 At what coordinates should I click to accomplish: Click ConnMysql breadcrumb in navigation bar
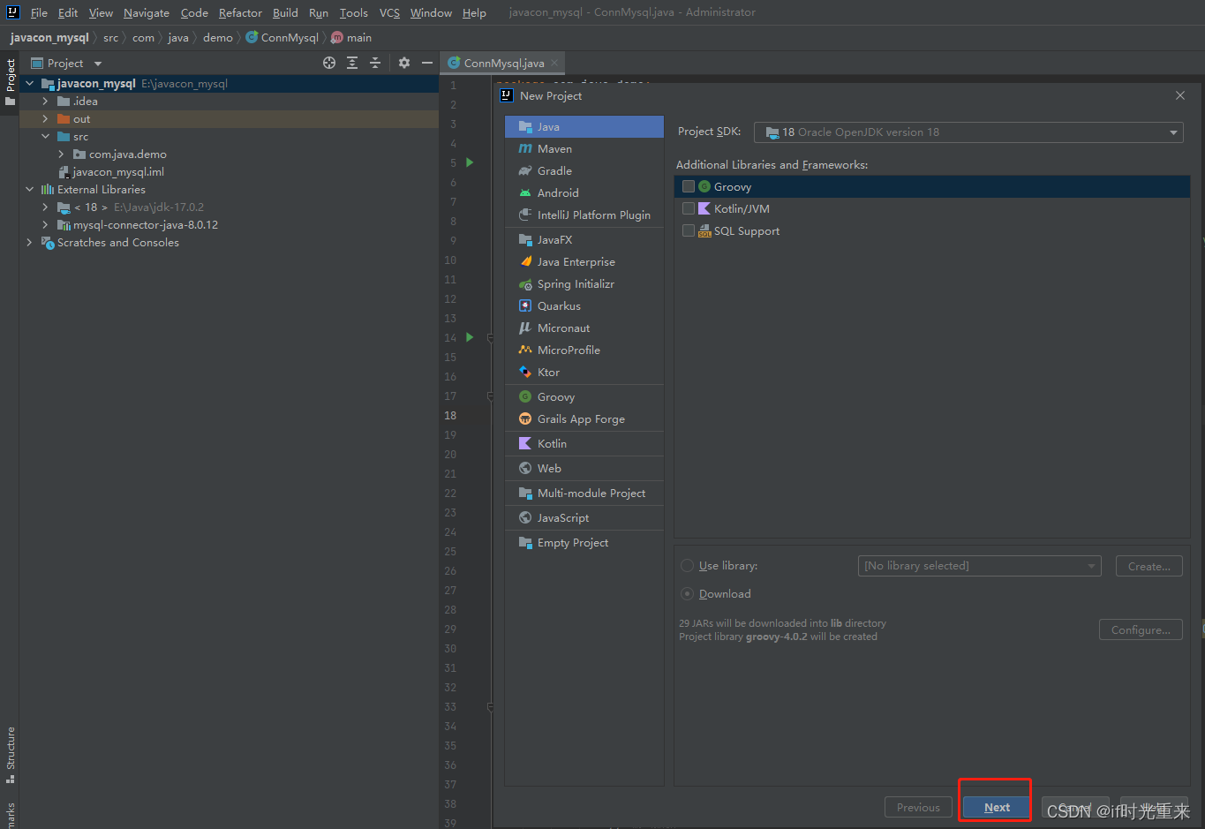[x=282, y=38]
